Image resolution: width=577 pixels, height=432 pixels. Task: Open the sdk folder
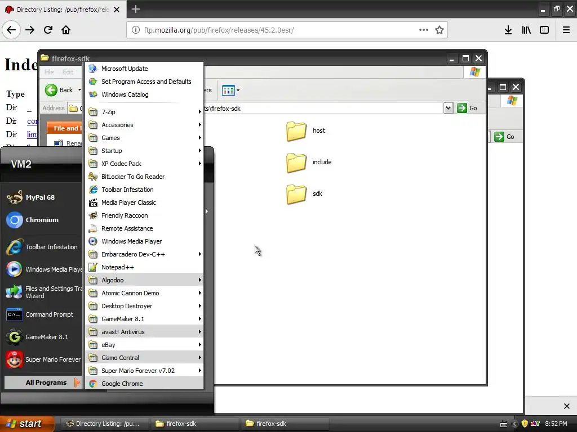pyautogui.click(x=304, y=194)
